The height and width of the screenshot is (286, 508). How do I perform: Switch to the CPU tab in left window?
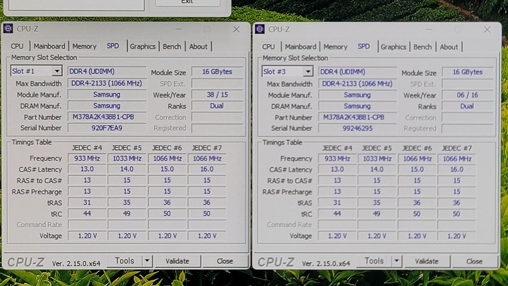click(x=16, y=46)
